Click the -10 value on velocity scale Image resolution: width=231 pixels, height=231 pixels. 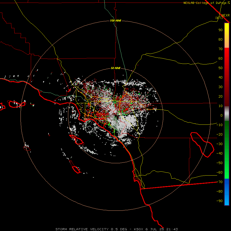[x=219, y=125]
